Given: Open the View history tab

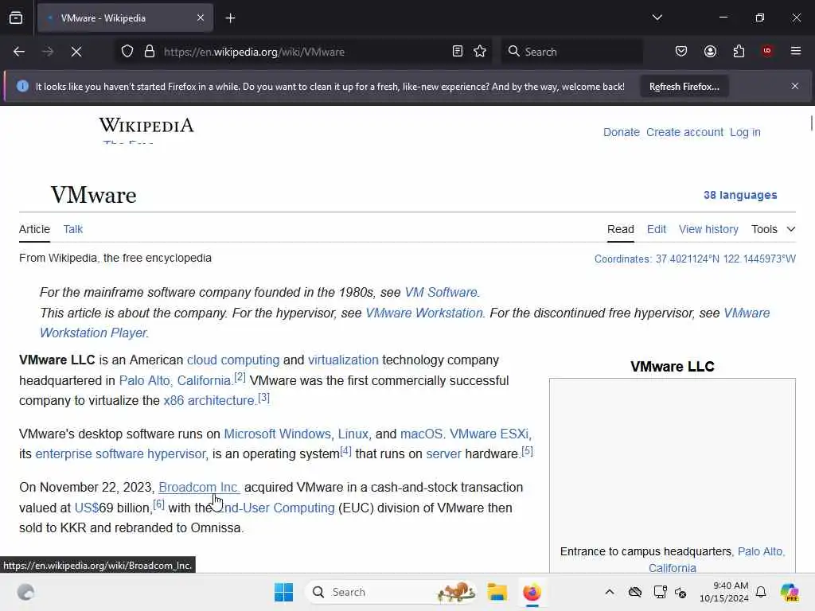Looking at the screenshot, I should [x=708, y=229].
